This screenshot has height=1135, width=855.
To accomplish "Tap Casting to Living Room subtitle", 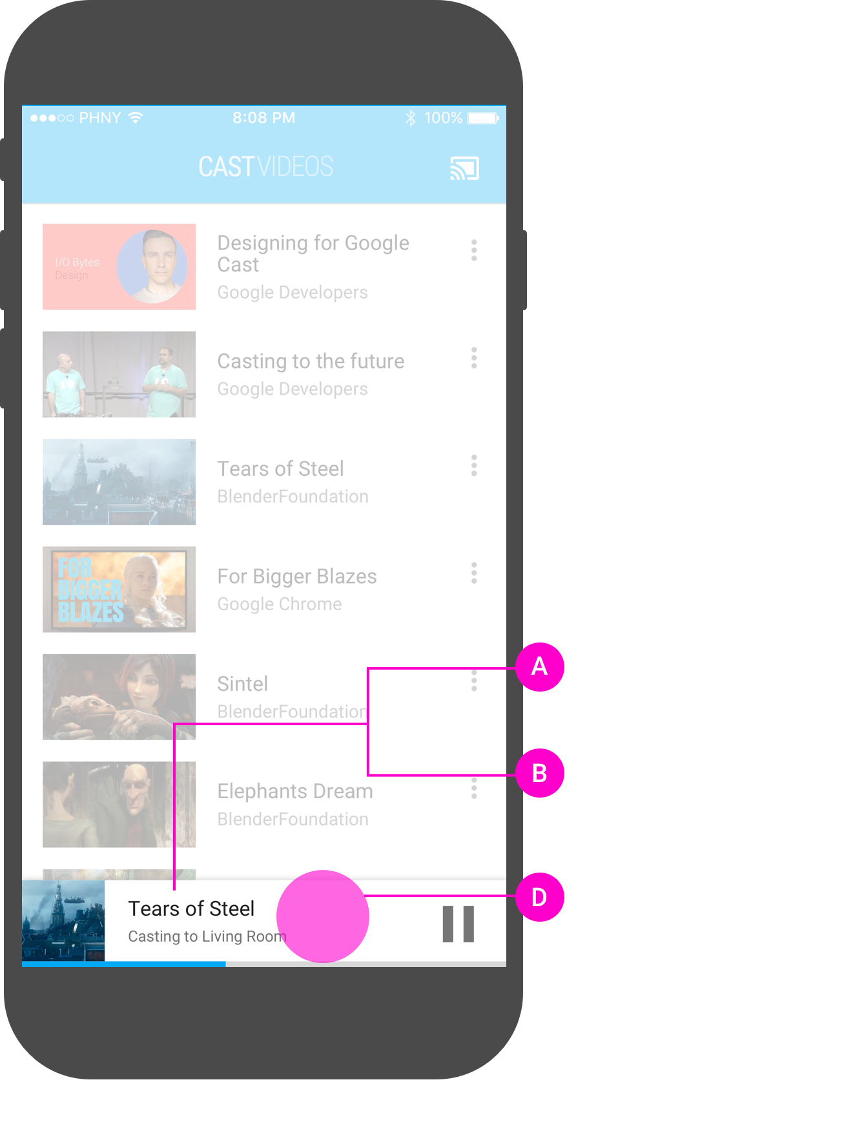I will pos(207,937).
